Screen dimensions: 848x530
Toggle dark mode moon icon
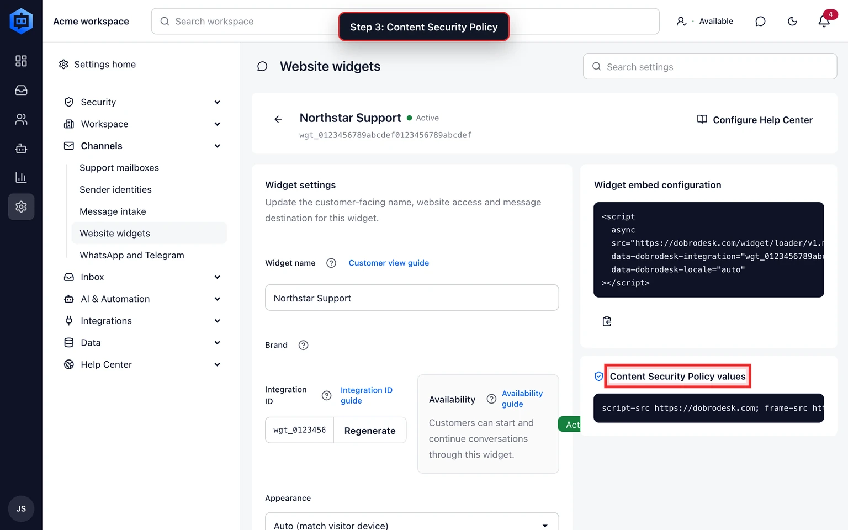pyautogui.click(x=792, y=21)
